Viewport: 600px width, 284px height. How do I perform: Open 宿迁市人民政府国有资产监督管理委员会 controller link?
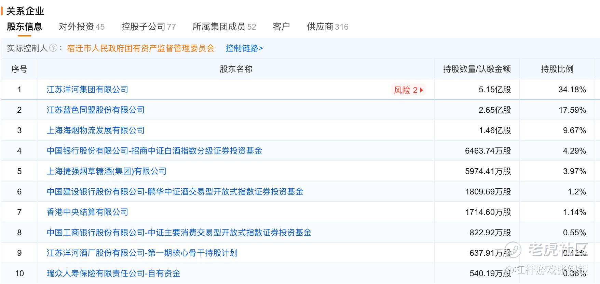coord(141,48)
